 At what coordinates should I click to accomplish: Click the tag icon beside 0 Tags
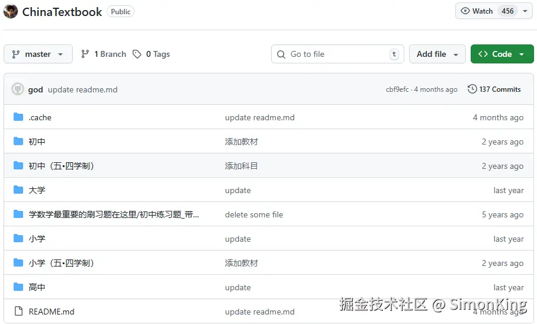click(x=137, y=54)
